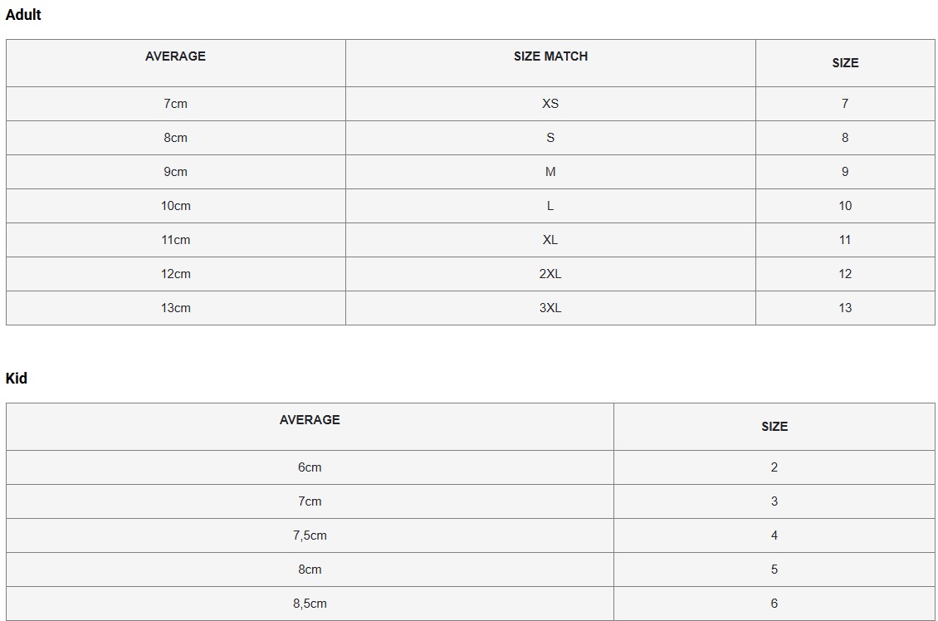The width and height of the screenshot is (938, 621).
Task: Select the SIZE MATCH column header
Action: tap(550, 56)
